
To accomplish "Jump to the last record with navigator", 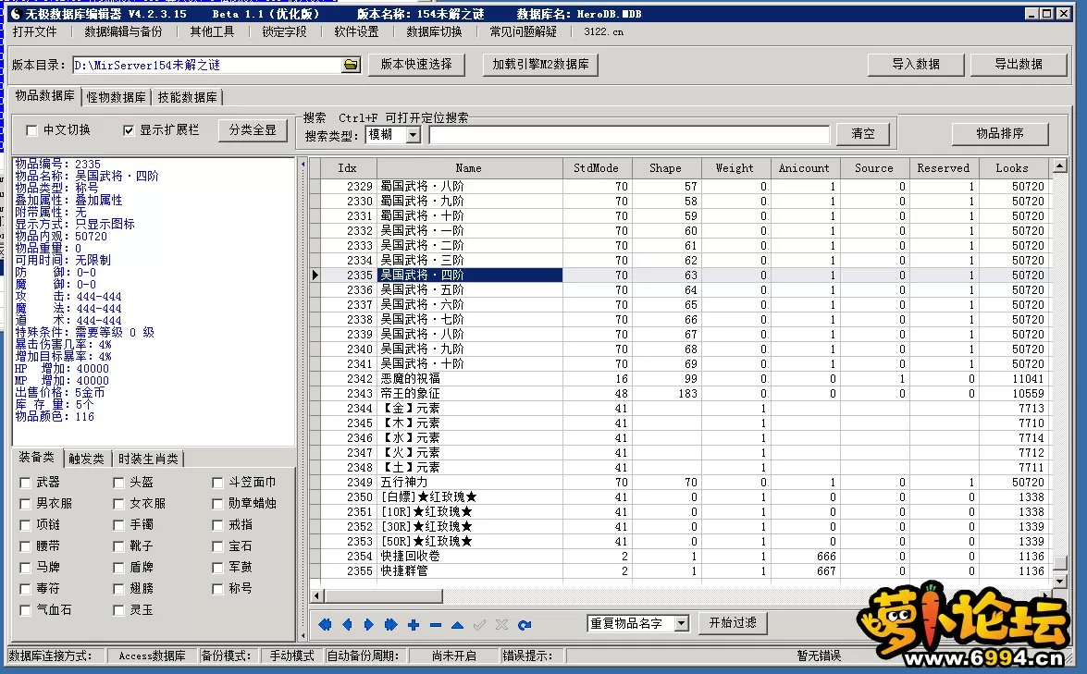I will (x=391, y=625).
